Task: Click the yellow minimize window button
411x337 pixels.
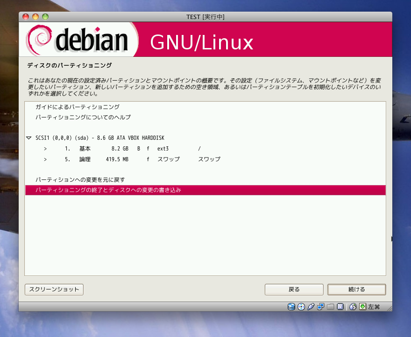Action: [35, 17]
